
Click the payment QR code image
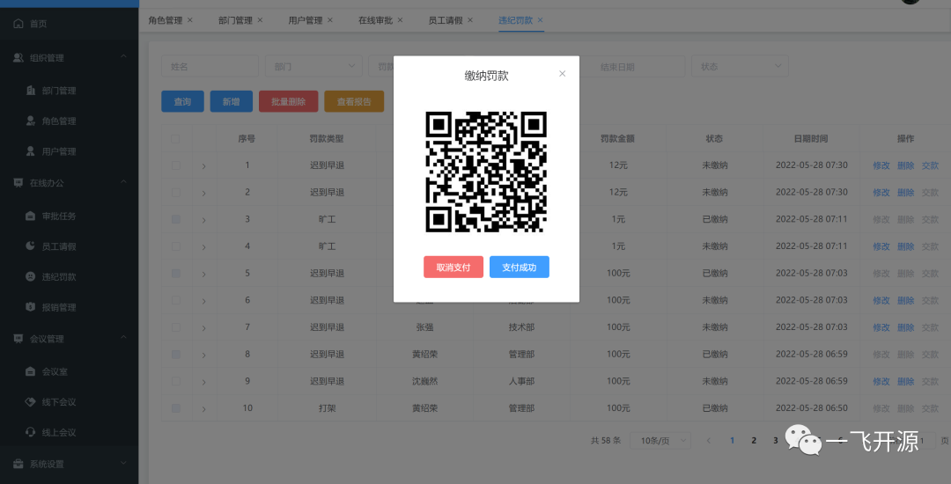point(486,172)
